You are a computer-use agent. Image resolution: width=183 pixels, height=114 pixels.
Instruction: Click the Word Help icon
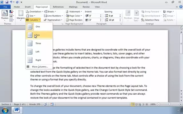[181, 7]
